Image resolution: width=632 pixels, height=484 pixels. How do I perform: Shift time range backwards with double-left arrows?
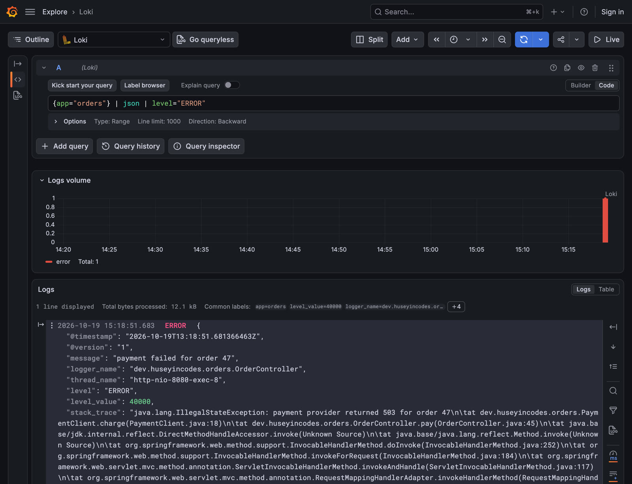pyautogui.click(x=436, y=39)
